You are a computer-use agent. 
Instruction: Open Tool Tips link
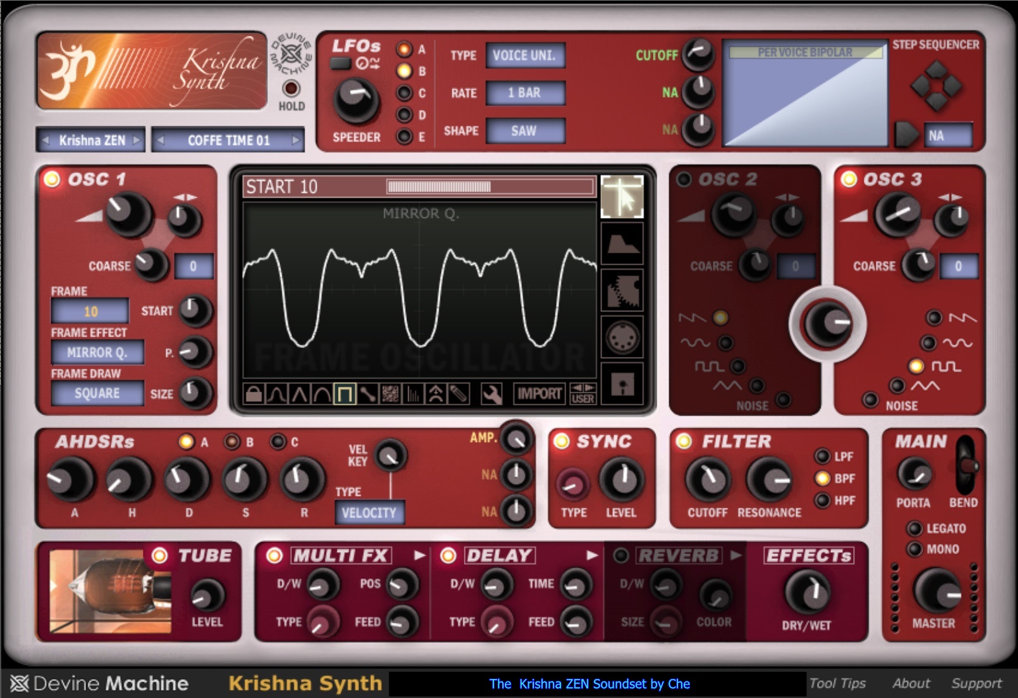click(837, 683)
